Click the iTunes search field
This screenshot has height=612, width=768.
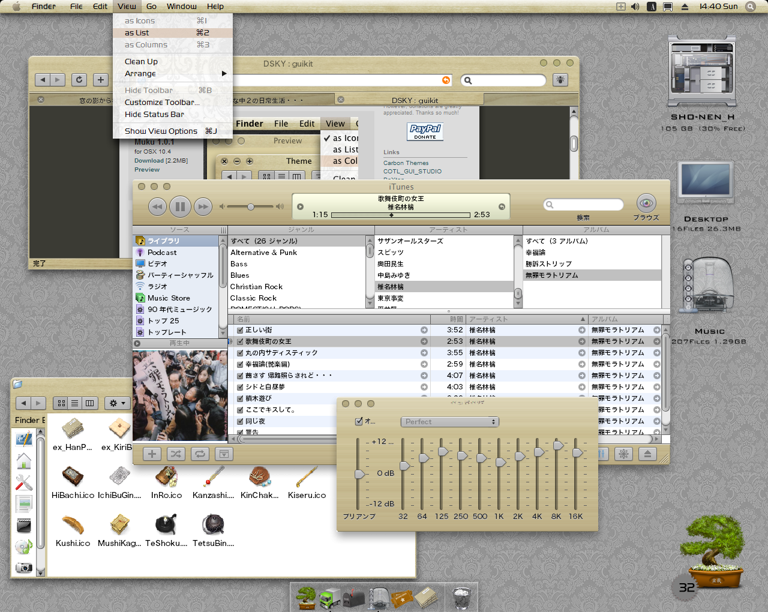point(584,205)
